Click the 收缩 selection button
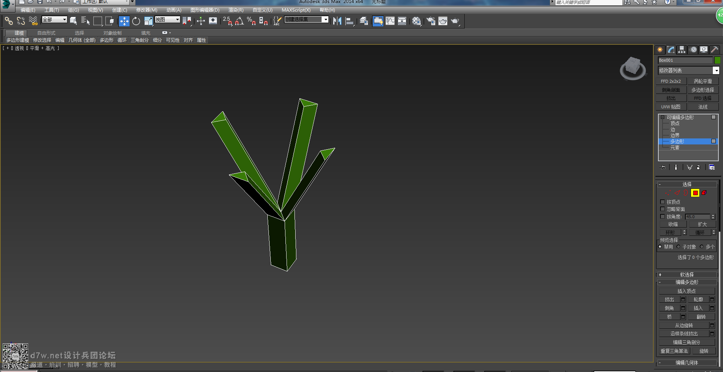This screenshot has width=723, height=372. 673,224
